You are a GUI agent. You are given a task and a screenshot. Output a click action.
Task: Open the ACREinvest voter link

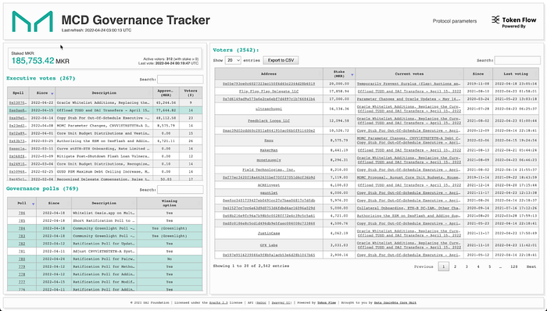coord(269,185)
